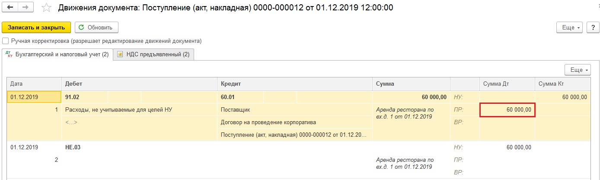Click the back navigation arrow
The image size is (600, 180).
tap(10, 7)
